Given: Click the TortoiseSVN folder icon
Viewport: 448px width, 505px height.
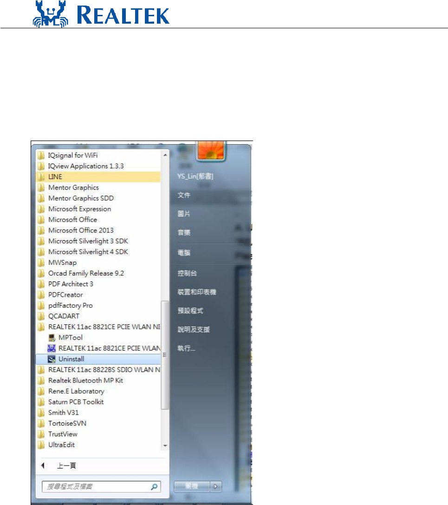Looking at the screenshot, I should (x=41, y=423).
